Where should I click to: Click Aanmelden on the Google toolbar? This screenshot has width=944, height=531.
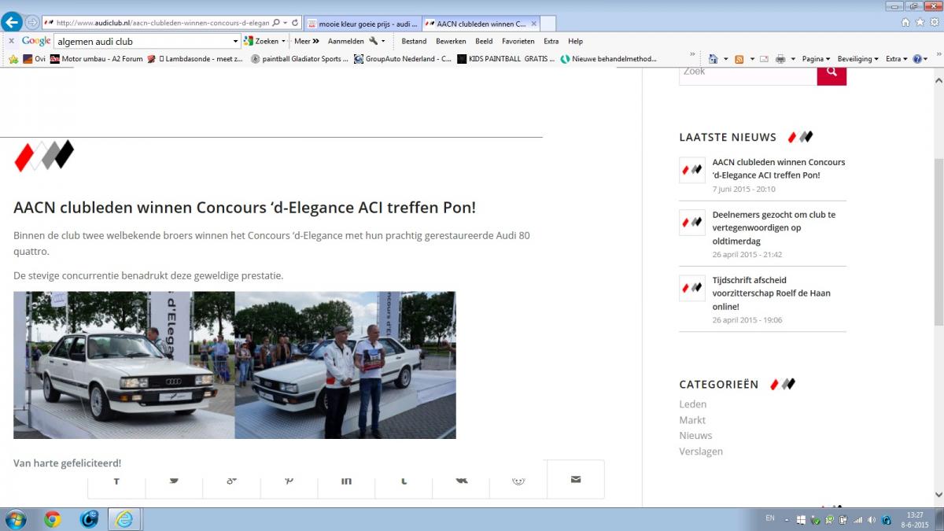click(346, 41)
